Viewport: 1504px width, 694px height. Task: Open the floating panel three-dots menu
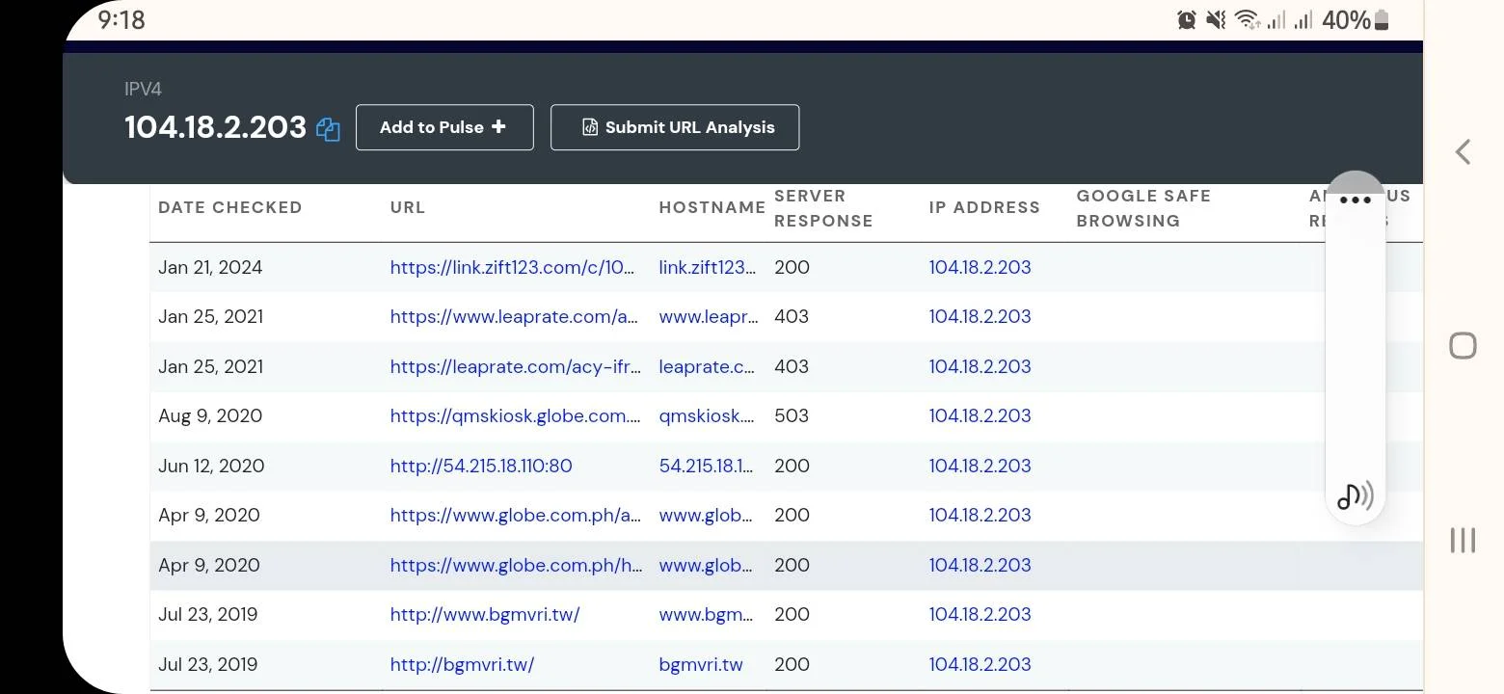1355,200
